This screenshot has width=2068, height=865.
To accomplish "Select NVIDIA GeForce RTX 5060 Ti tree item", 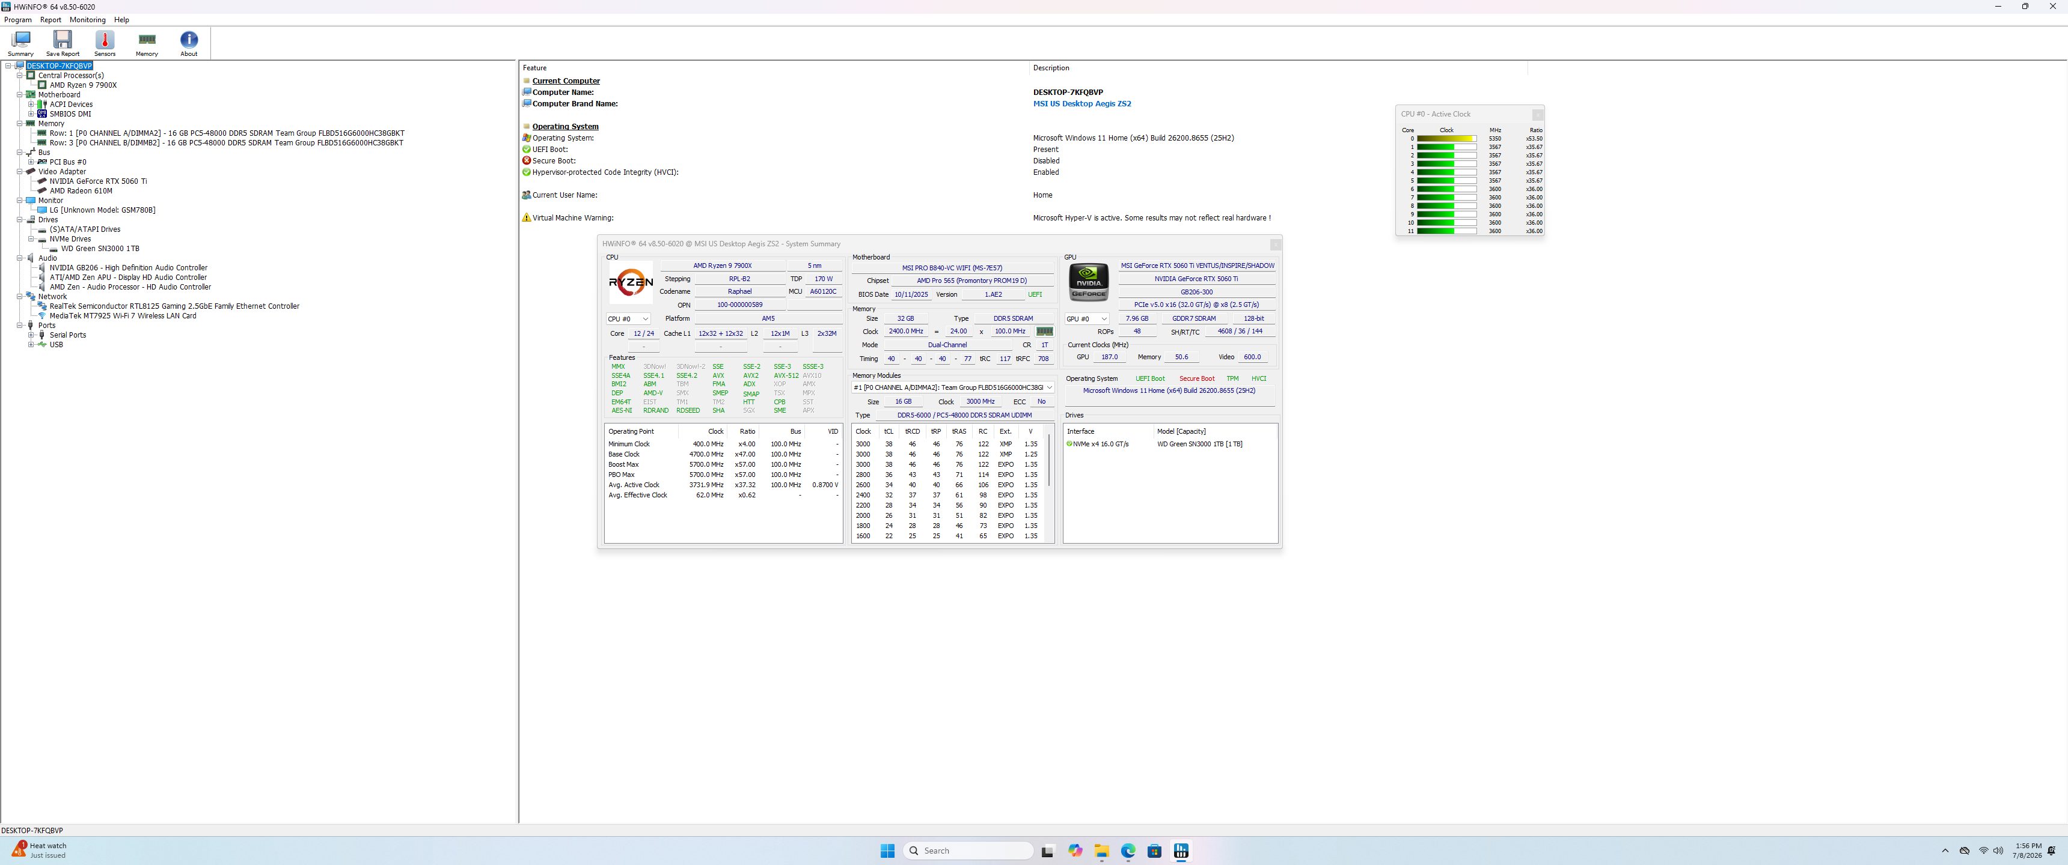I will pyautogui.click(x=98, y=181).
